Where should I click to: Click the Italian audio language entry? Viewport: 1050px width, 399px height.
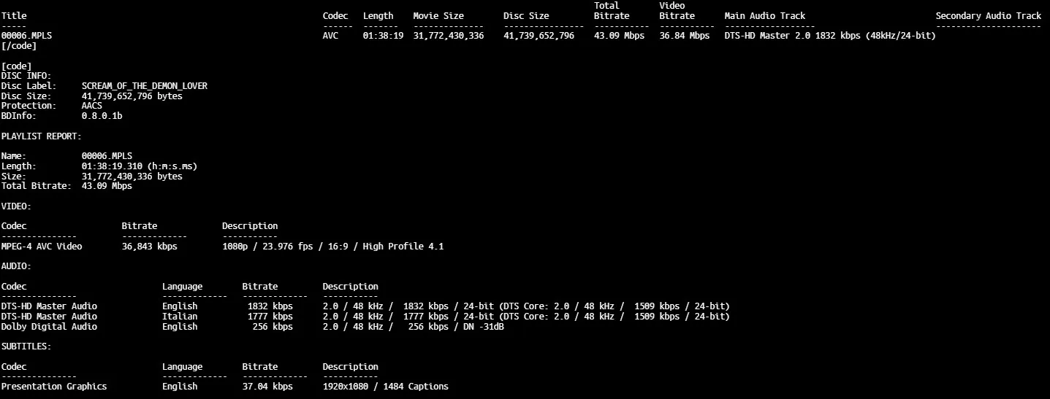pyautogui.click(x=179, y=317)
